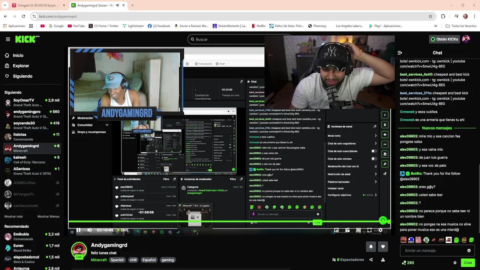The height and width of the screenshot is (270, 480).
Task: Select the gaming tag
Action: pos(168,260)
